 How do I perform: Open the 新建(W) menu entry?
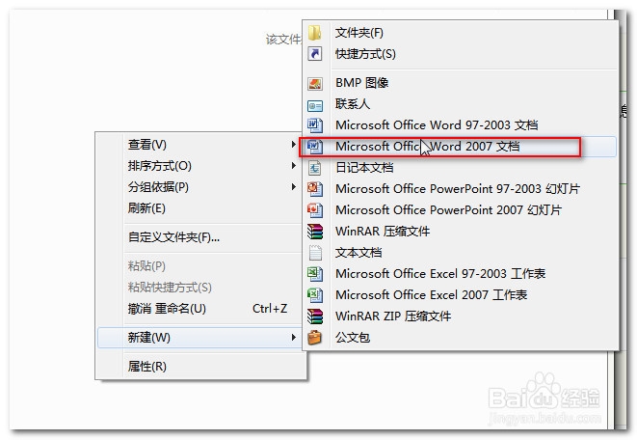coord(200,337)
